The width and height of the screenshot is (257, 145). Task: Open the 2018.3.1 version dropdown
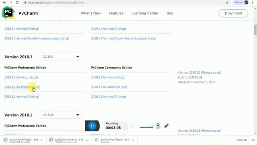coord(61,56)
